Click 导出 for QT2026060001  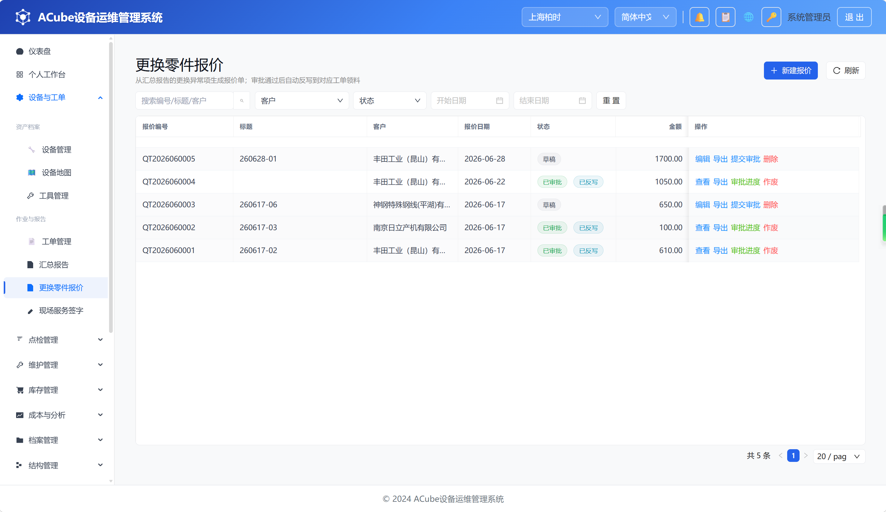[x=720, y=250]
